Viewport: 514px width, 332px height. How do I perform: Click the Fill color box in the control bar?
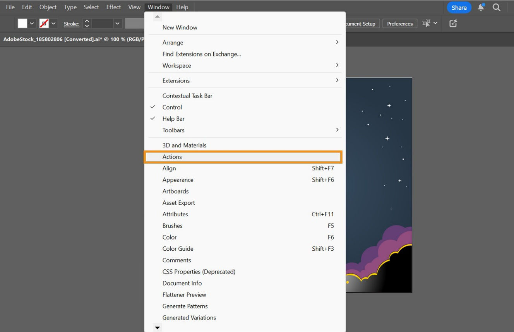click(22, 23)
